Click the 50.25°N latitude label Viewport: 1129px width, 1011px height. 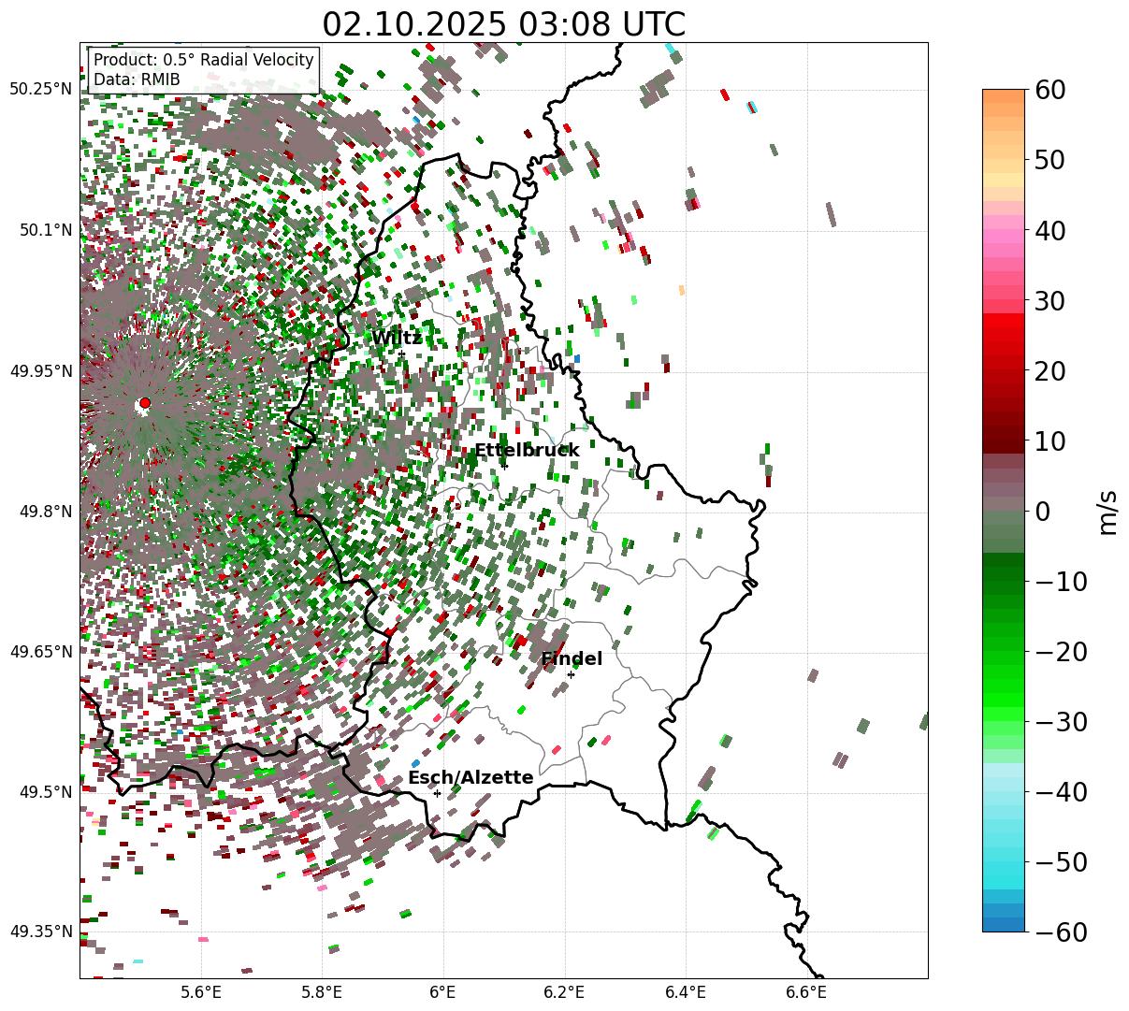(x=40, y=90)
